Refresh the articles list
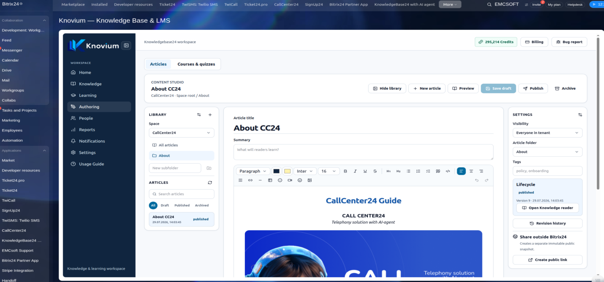This screenshot has height=282, width=604. (x=210, y=183)
